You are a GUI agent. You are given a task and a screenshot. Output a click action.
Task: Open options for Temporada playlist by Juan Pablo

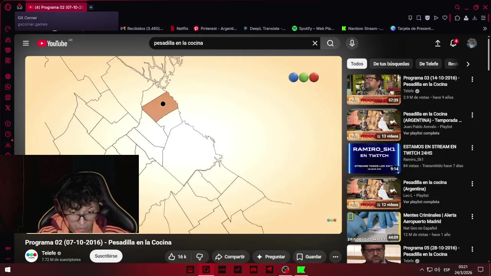(472, 115)
